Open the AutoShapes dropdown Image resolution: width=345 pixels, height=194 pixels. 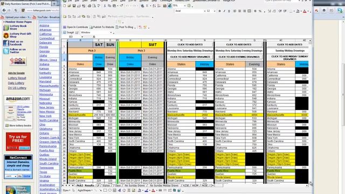(85, 190)
